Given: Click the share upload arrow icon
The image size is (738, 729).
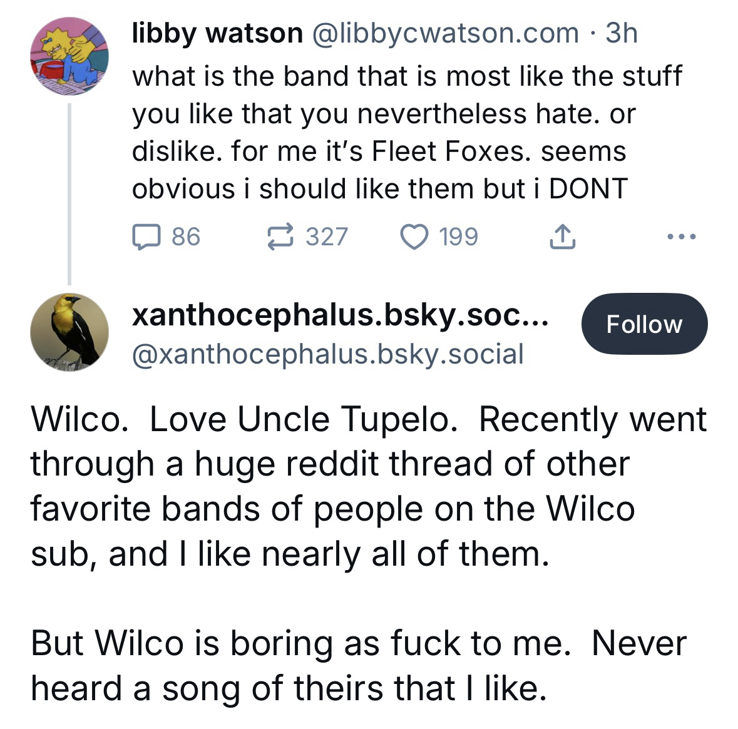Looking at the screenshot, I should click(561, 237).
